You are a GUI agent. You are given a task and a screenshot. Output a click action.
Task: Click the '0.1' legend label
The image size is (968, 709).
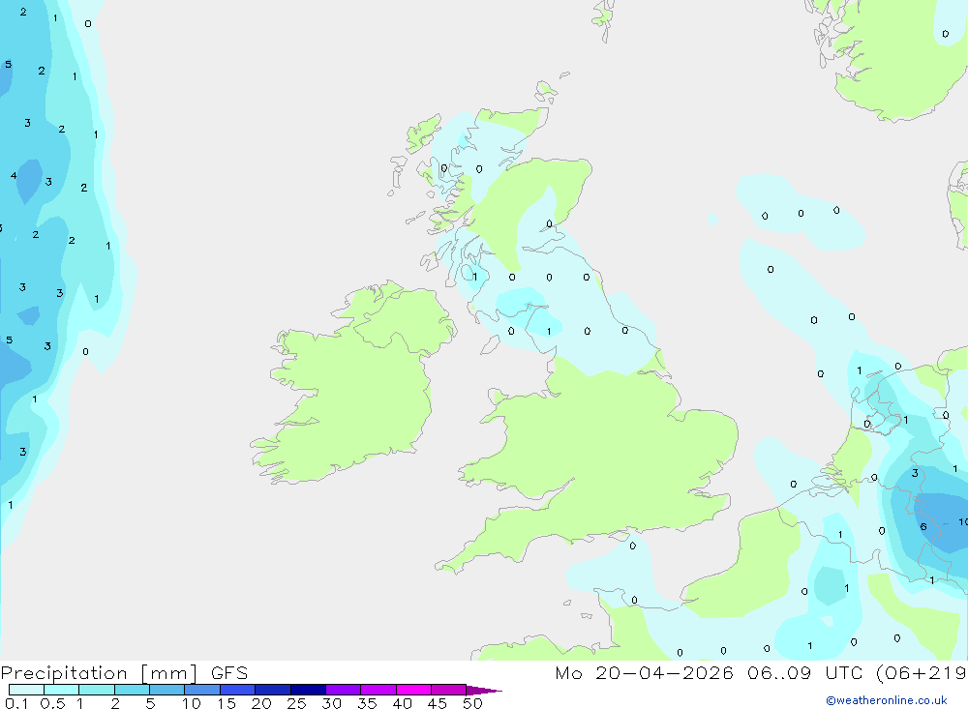pos(16,703)
